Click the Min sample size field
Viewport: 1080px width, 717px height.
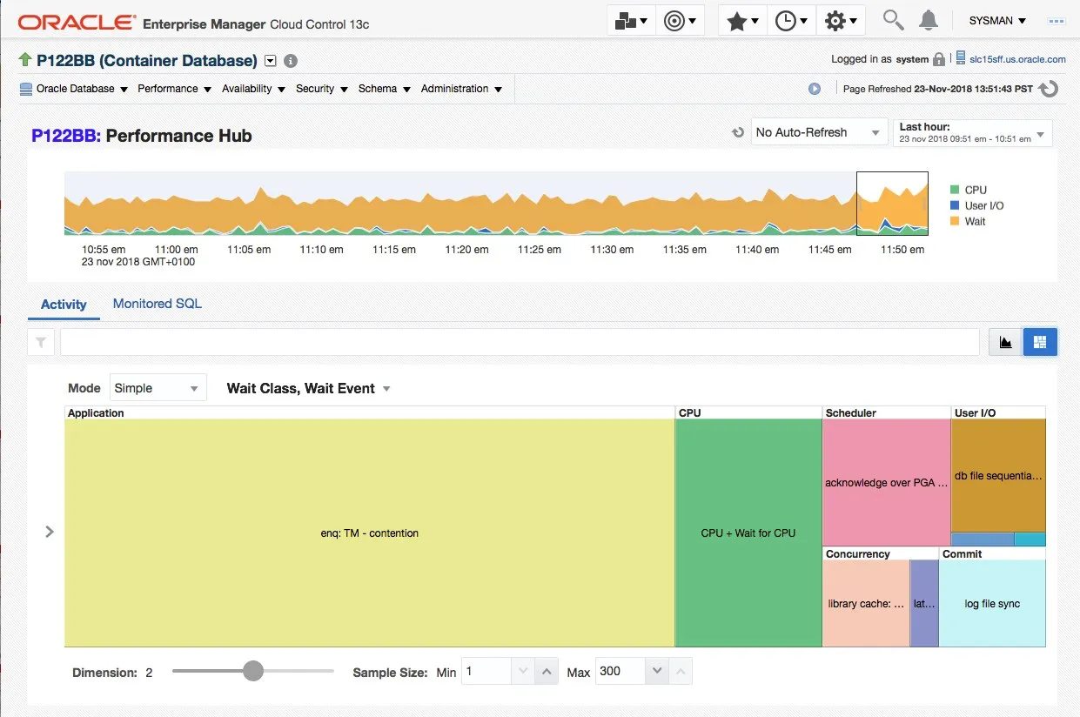click(486, 671)
